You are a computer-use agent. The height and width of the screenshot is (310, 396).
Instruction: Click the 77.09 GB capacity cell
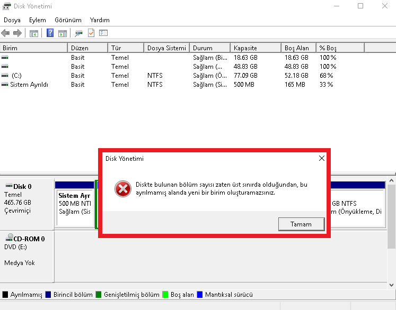(x=245, y=75)
